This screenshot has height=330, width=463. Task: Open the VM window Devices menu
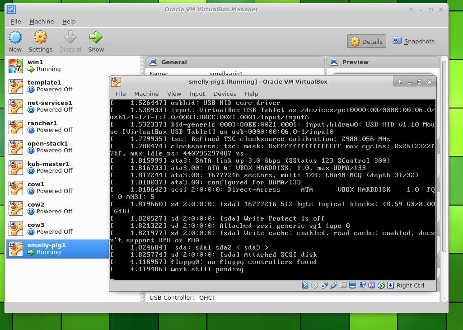(x=224, y=94)
